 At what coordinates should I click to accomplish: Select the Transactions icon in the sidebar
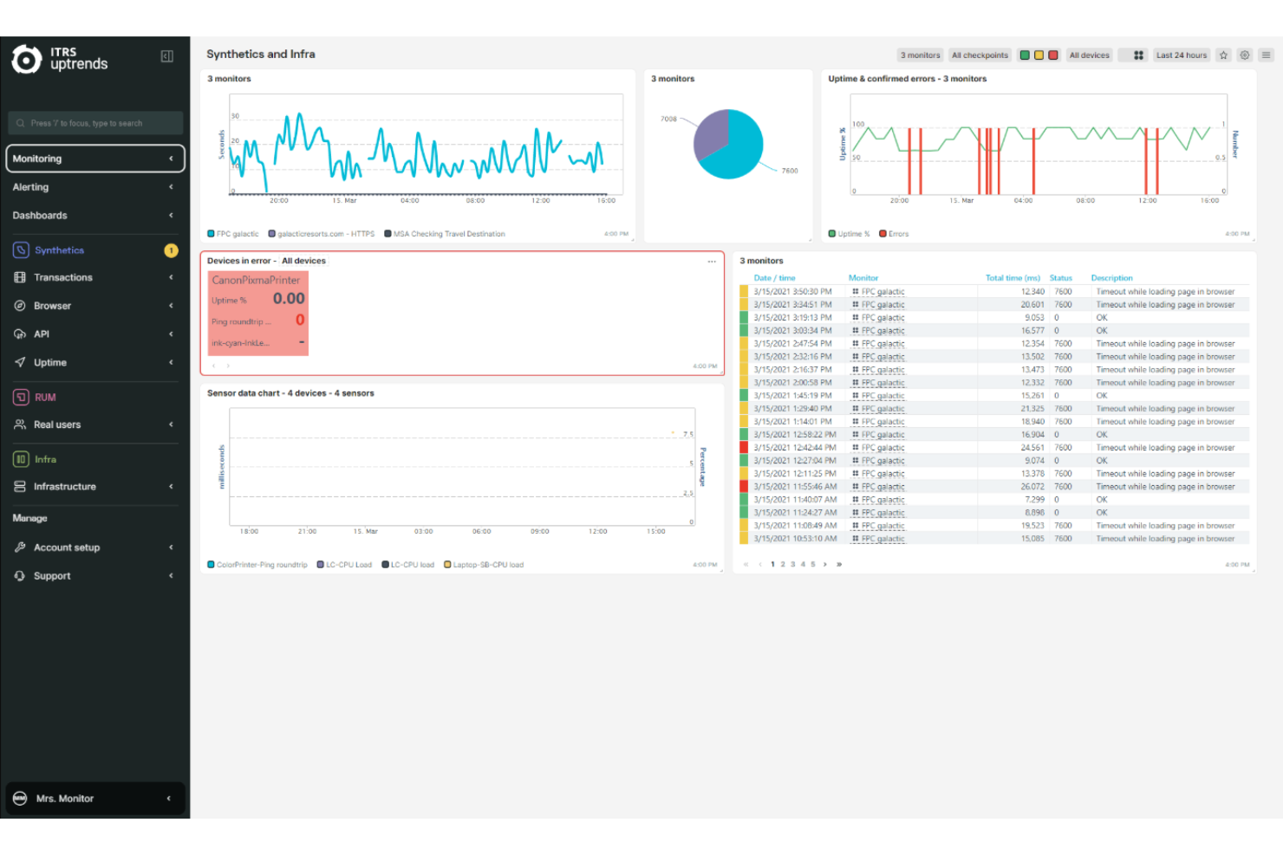click(20, 277)
